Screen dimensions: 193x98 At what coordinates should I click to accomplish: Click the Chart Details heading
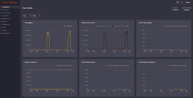pos(27,8)
